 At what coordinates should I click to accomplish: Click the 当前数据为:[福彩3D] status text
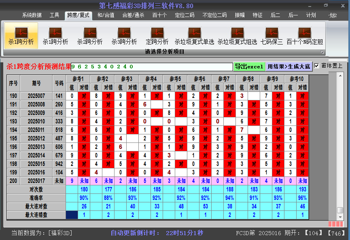(x=42, y=233)
